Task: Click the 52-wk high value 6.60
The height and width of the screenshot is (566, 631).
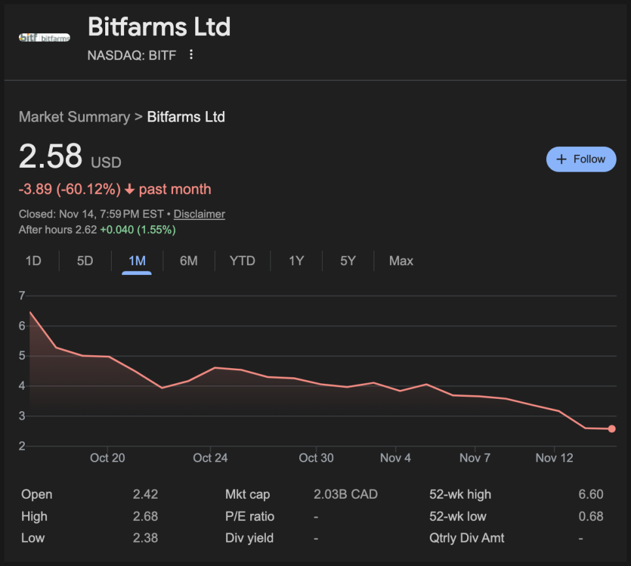Action: tap(591, 495)
